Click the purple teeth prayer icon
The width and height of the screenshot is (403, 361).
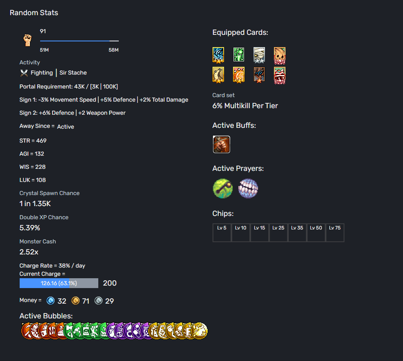tap(248, 188)
